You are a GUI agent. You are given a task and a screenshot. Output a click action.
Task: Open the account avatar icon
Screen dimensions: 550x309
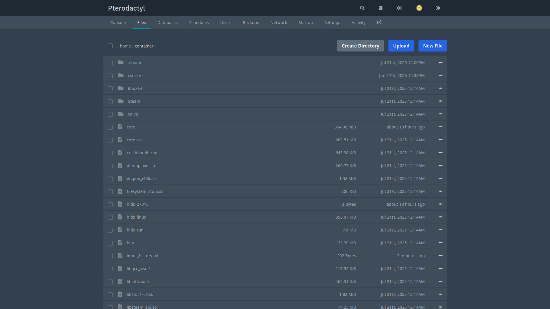[x=419, y=8]
